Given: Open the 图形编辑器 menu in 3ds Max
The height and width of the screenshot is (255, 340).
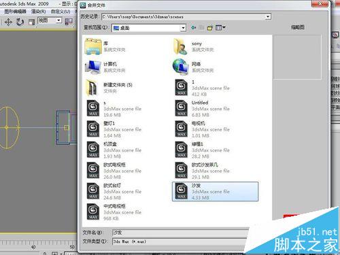Looking at the screenshot, I should click(x=15, y=12).
